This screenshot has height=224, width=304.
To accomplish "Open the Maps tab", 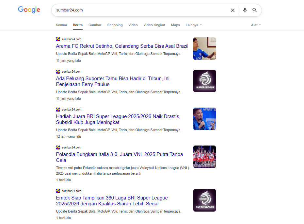I will click(175, 25).
